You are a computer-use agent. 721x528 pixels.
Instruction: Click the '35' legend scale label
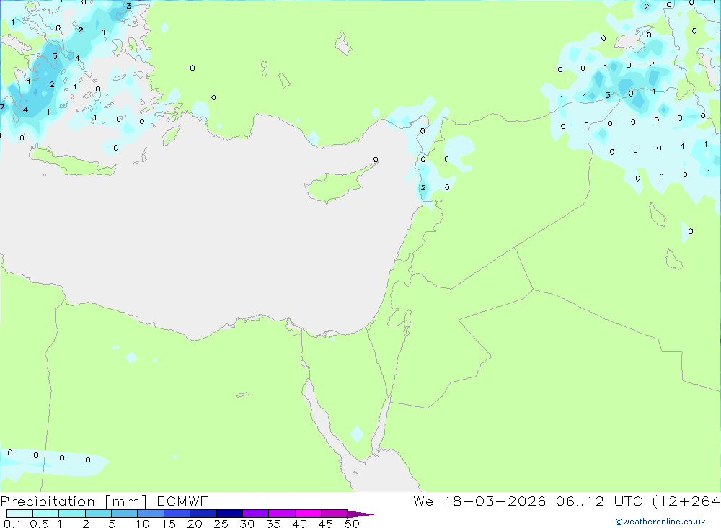(273, 524)
